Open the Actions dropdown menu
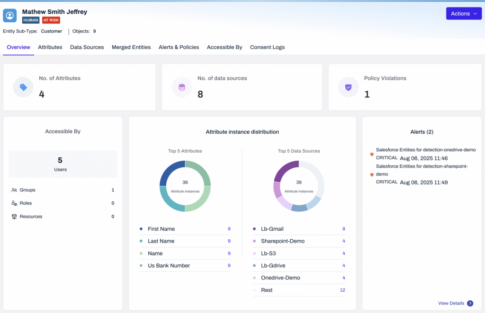The width and height of the screenshot is (485, 313). click(464, 14)
